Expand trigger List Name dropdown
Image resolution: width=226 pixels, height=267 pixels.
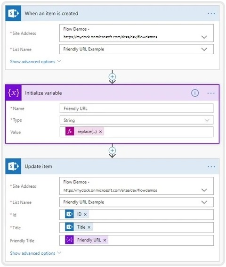204,49
